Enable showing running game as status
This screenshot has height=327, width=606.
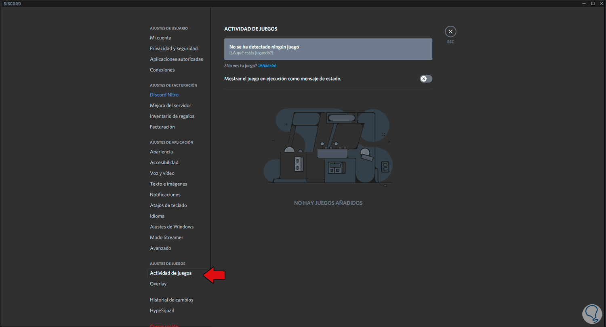click(x=426, y=79)
